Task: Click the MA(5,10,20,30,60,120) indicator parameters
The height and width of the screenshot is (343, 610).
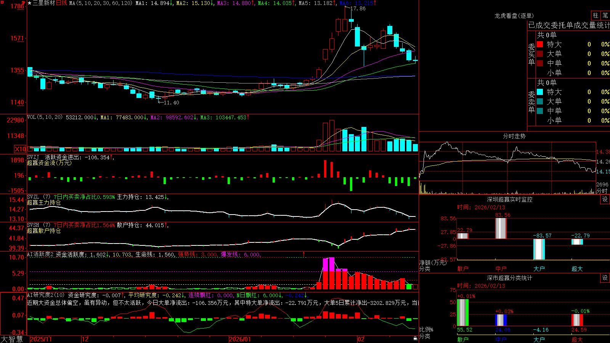Action: click(101, 3)
